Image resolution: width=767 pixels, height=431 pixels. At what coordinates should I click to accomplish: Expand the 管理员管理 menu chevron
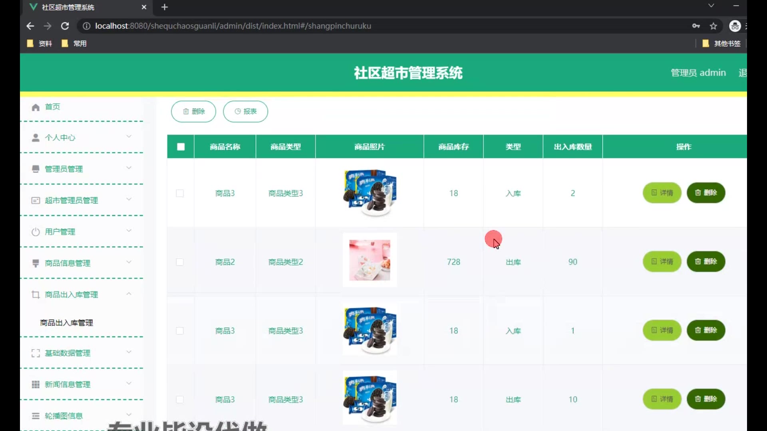[129, 168]
